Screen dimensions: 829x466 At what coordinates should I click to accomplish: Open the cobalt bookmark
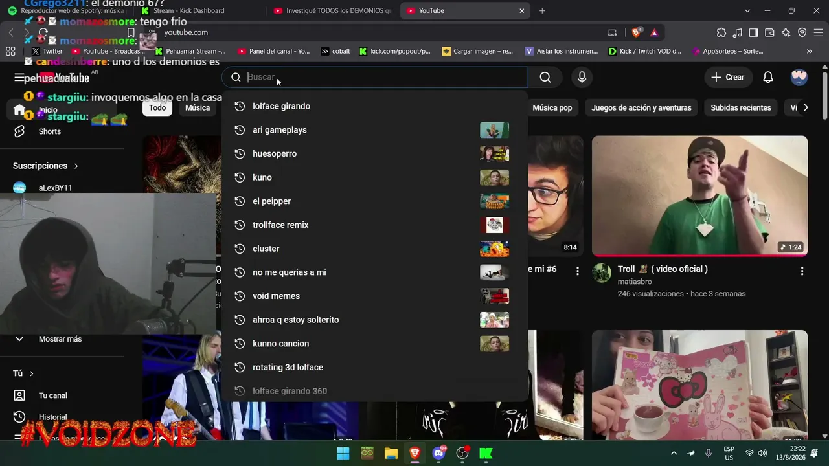[x=335, y=51]
